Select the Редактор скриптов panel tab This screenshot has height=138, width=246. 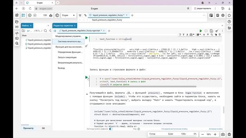click(x=65, y=26)
